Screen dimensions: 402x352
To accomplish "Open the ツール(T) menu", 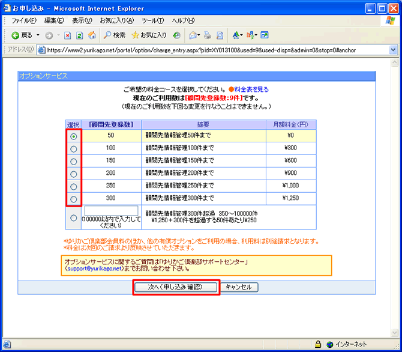I will tap(153, 20).
